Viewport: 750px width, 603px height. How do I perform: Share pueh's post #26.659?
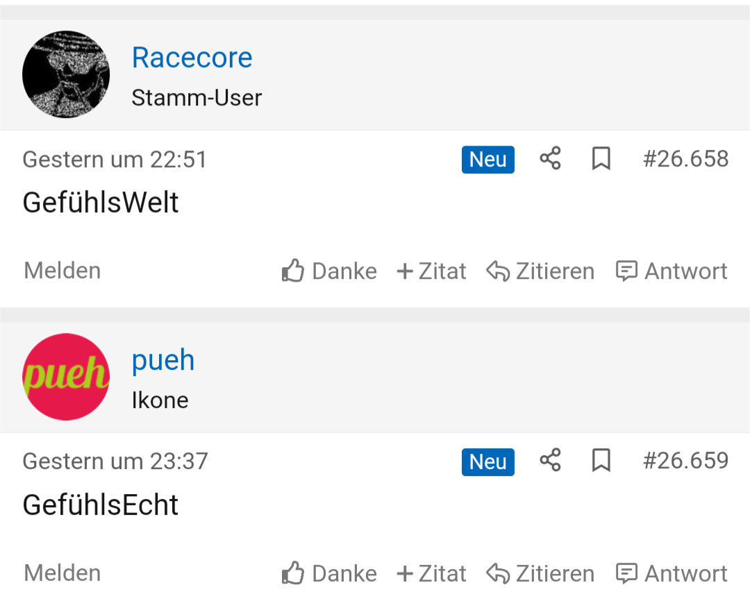(550, 461)
